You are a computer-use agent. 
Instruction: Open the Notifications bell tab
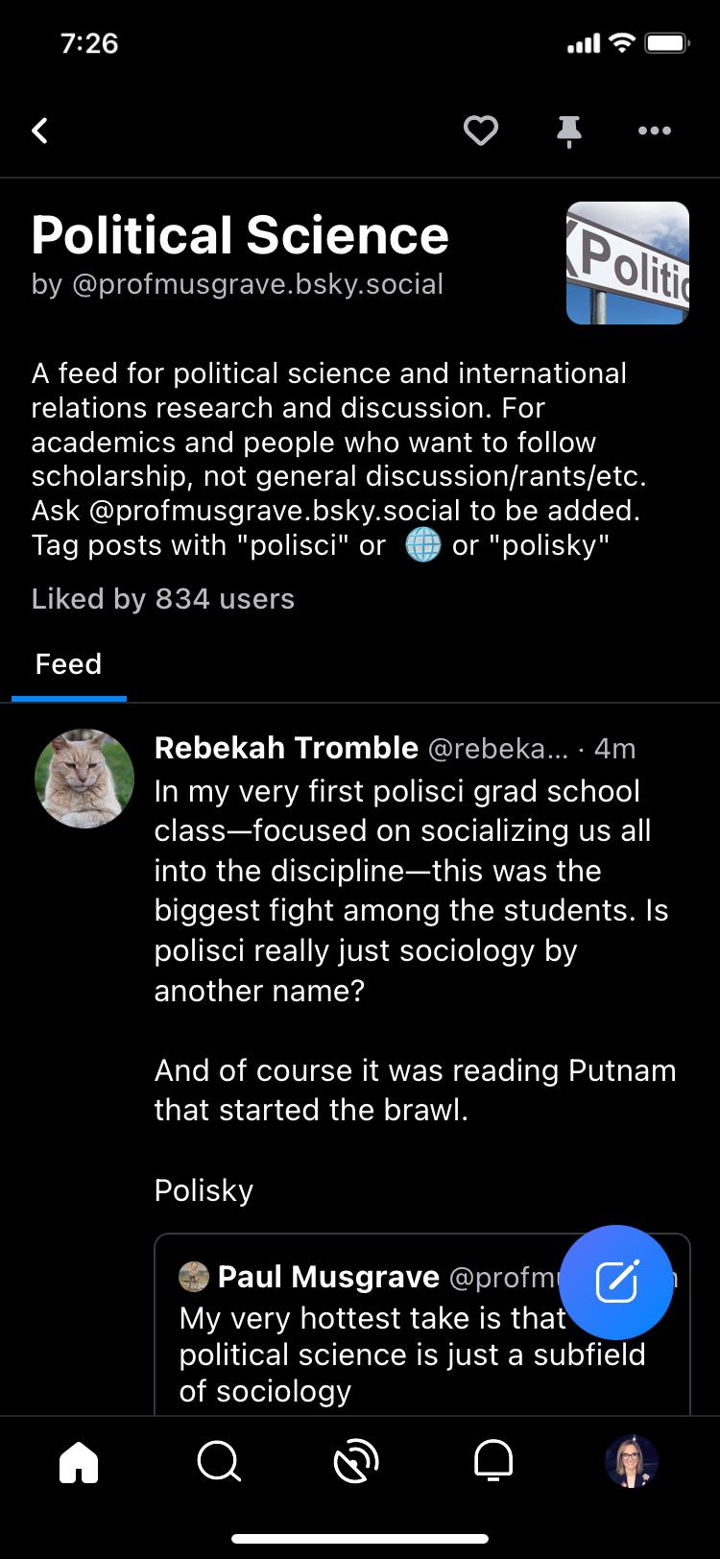pyautogui.click(x=493, y=1463)
